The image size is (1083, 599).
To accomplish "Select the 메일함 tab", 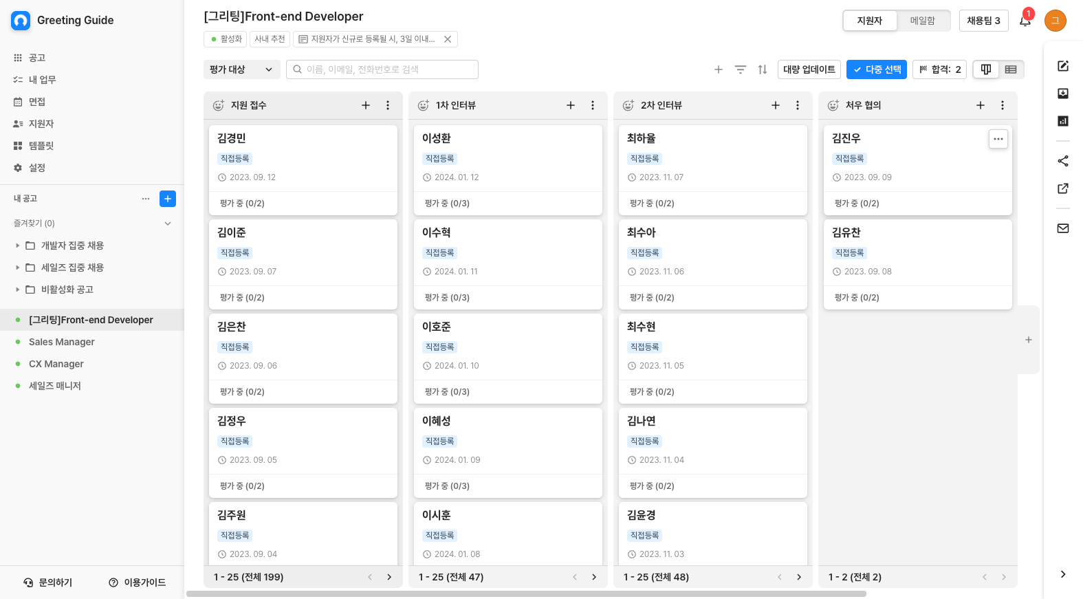I will point(923,21).
